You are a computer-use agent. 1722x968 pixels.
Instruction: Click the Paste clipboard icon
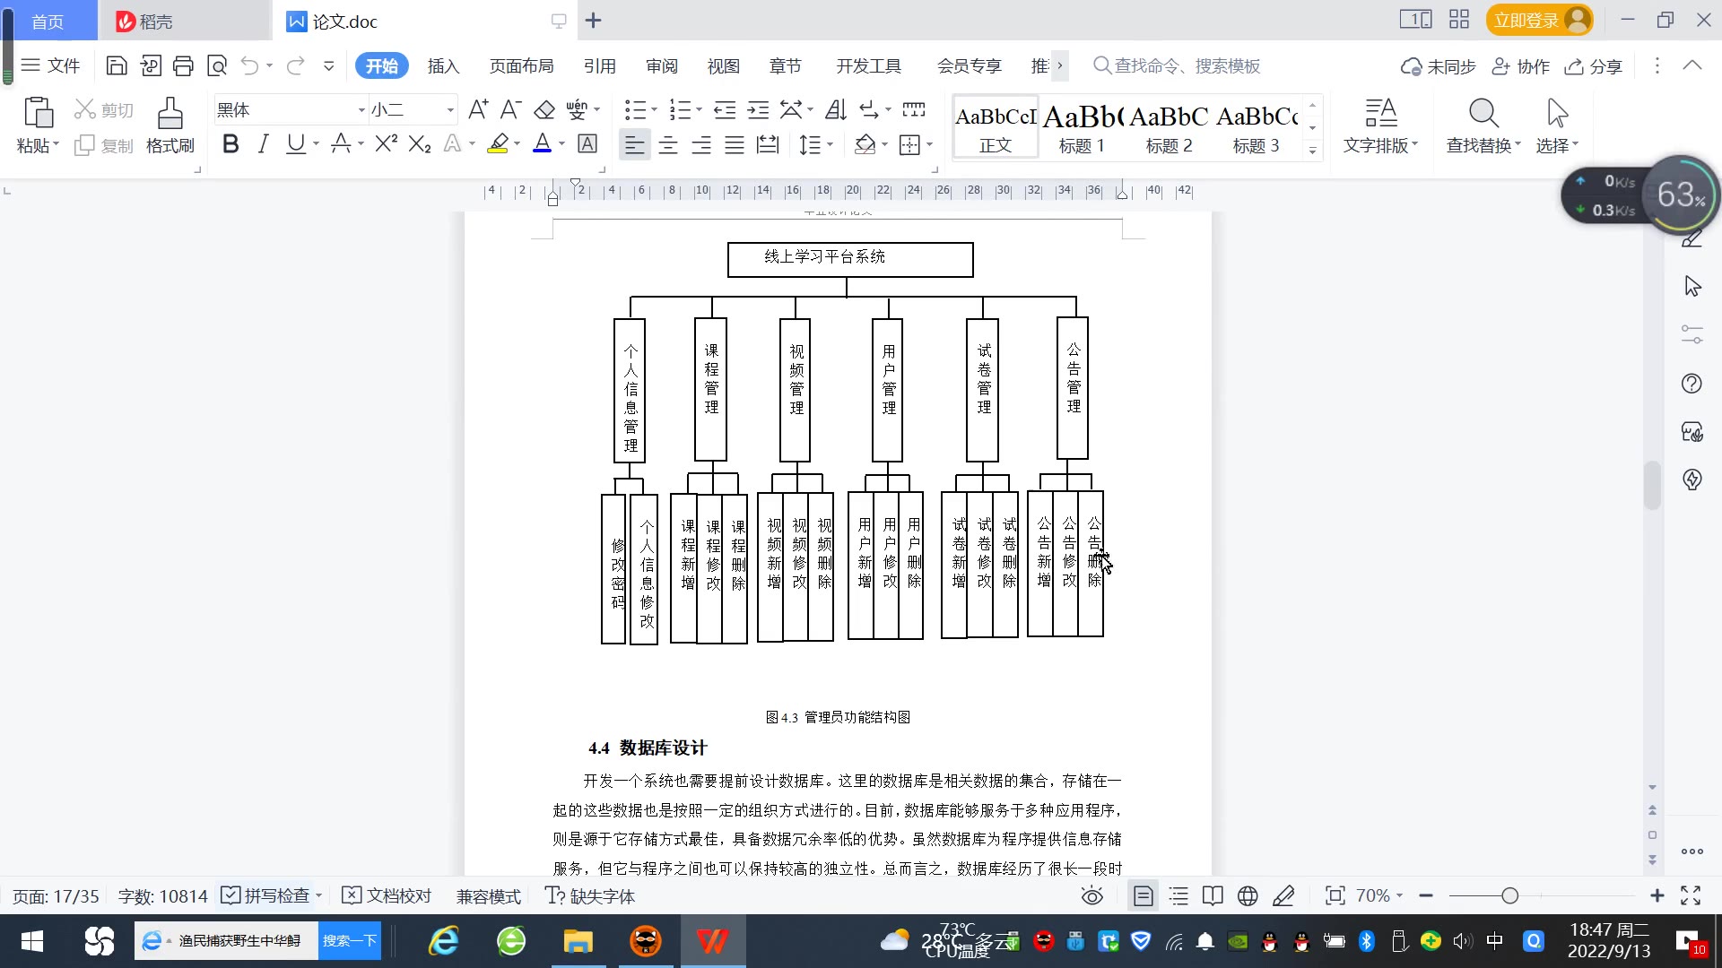tap(38, 114)
